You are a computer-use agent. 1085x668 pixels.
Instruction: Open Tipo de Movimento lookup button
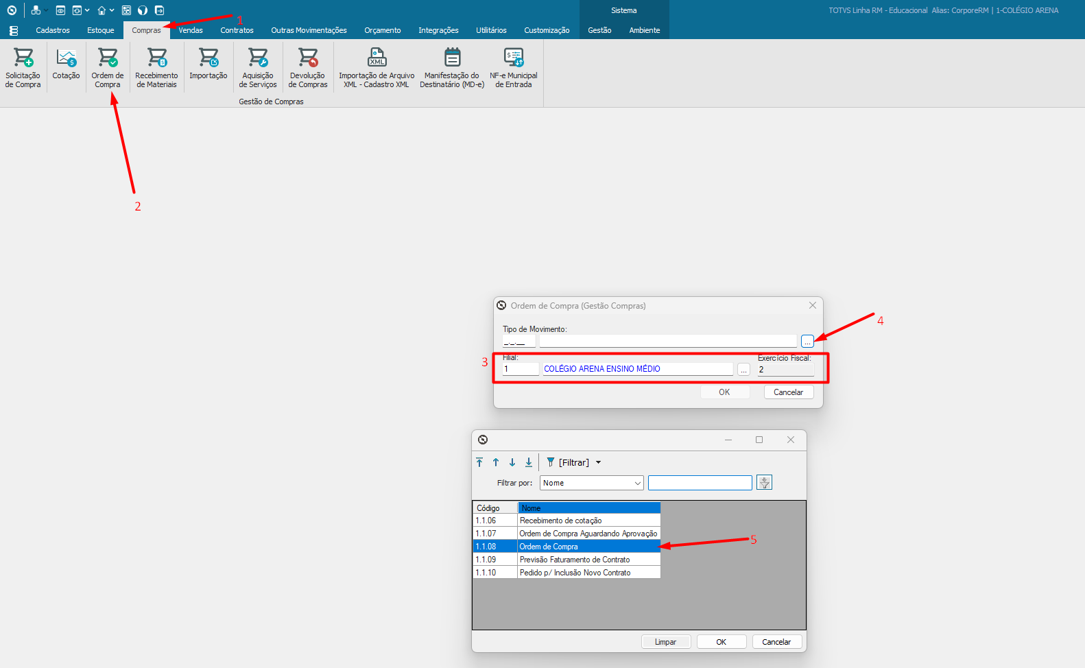pyautogui.click(x=807, y=342)
